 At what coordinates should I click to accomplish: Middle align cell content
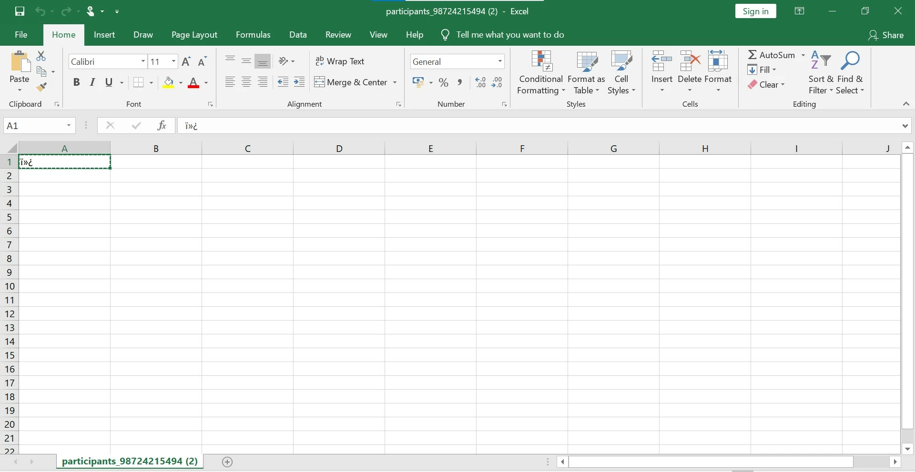pos(246,61)
